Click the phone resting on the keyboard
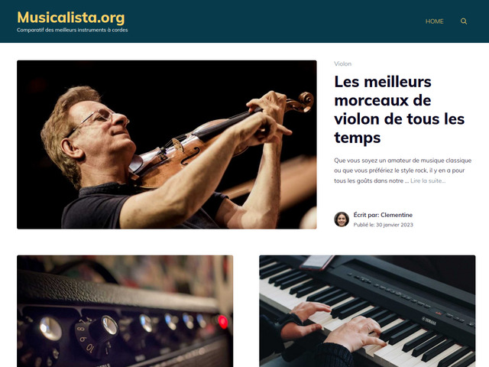 [x=316, y=262]
